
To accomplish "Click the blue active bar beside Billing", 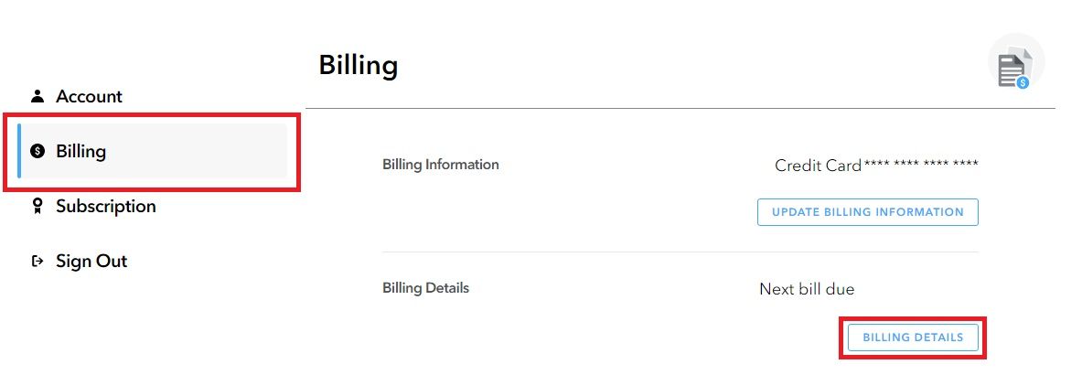I will pos(19,151).
